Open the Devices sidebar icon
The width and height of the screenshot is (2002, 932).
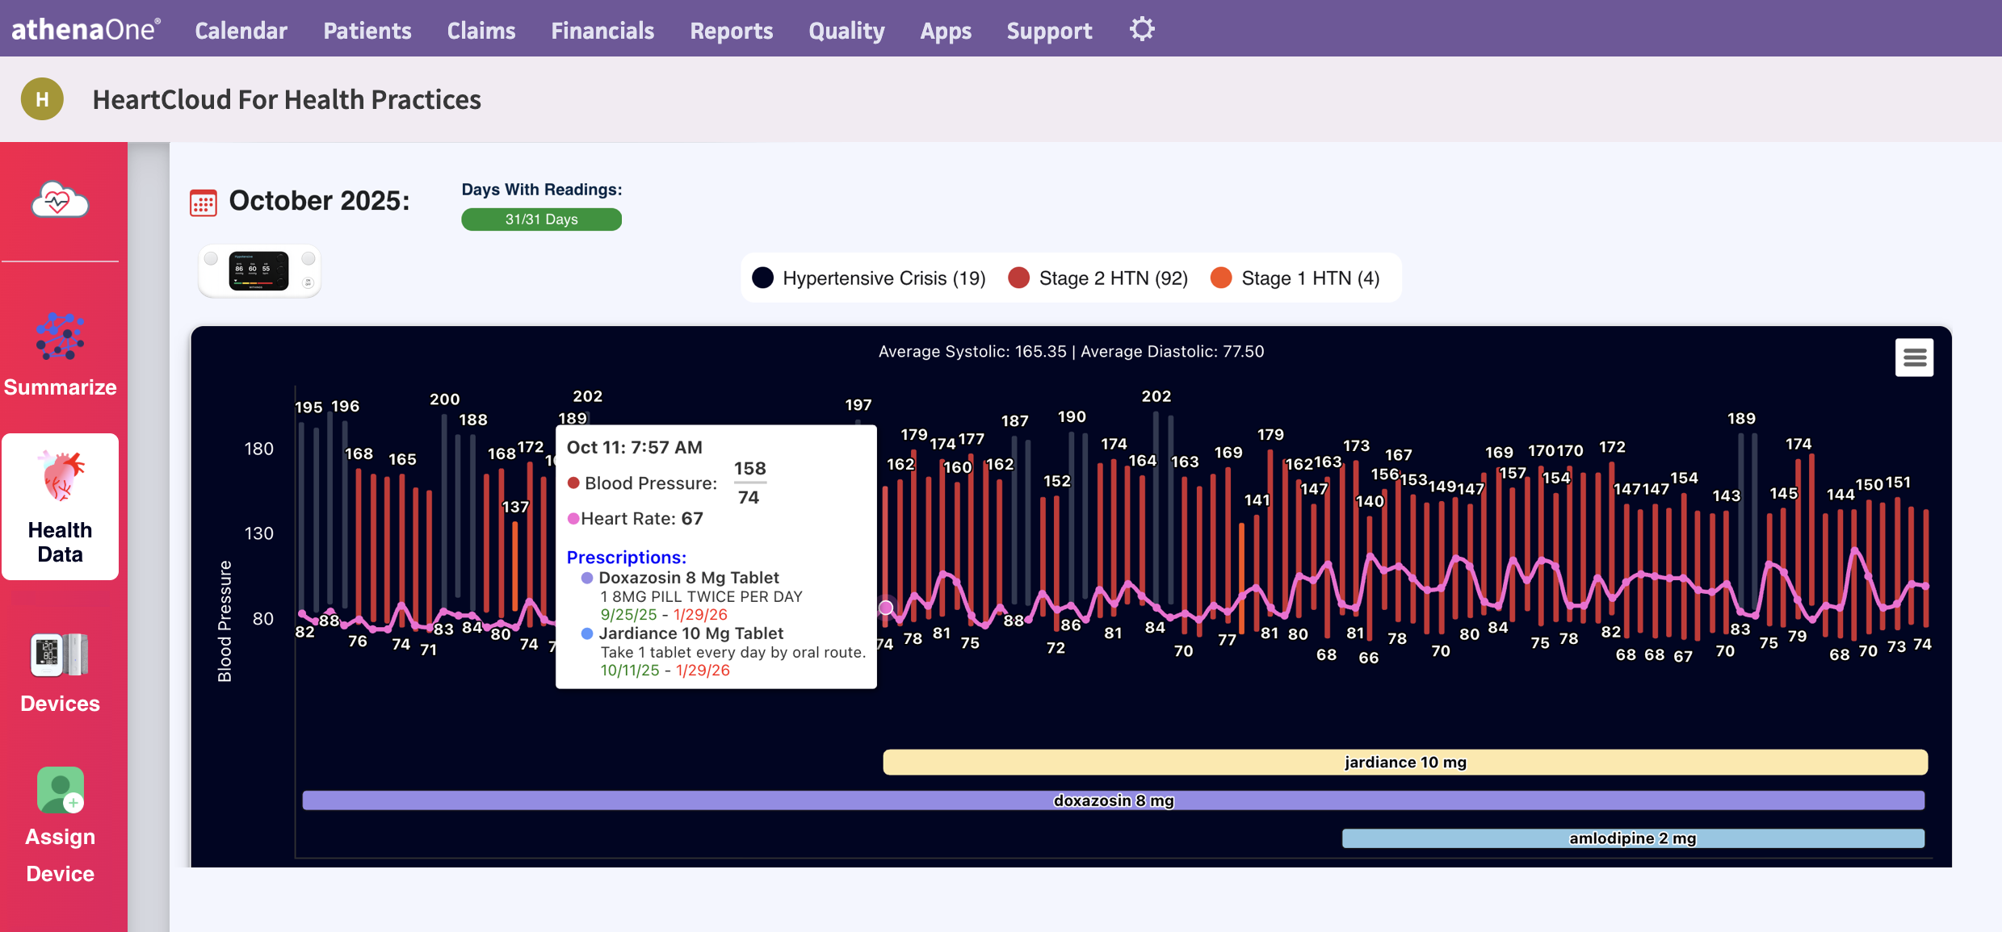click(x=60, y=655)
